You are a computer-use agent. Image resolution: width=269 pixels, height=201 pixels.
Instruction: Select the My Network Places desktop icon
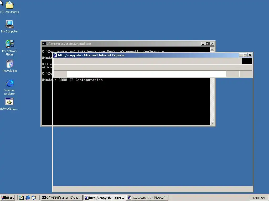coord(9,48)
